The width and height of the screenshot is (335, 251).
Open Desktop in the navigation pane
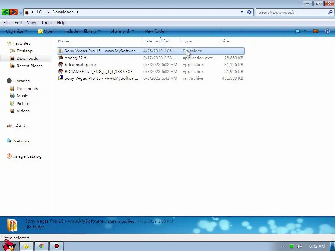pyautogui.click(x=25, y=51)
